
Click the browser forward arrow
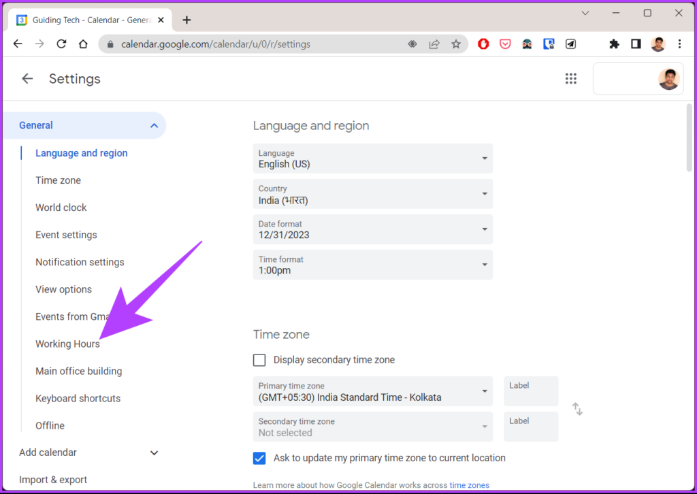click(39, 44)
